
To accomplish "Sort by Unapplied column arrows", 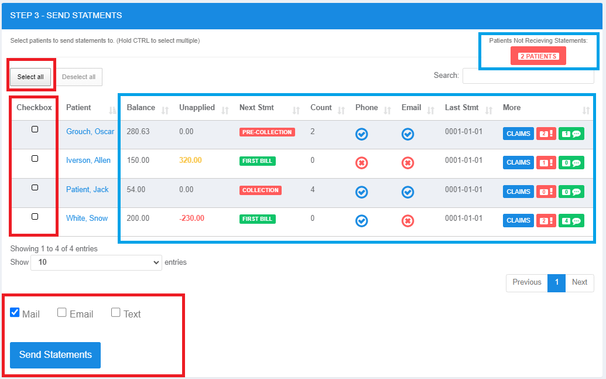I will [x=225, y=111].
